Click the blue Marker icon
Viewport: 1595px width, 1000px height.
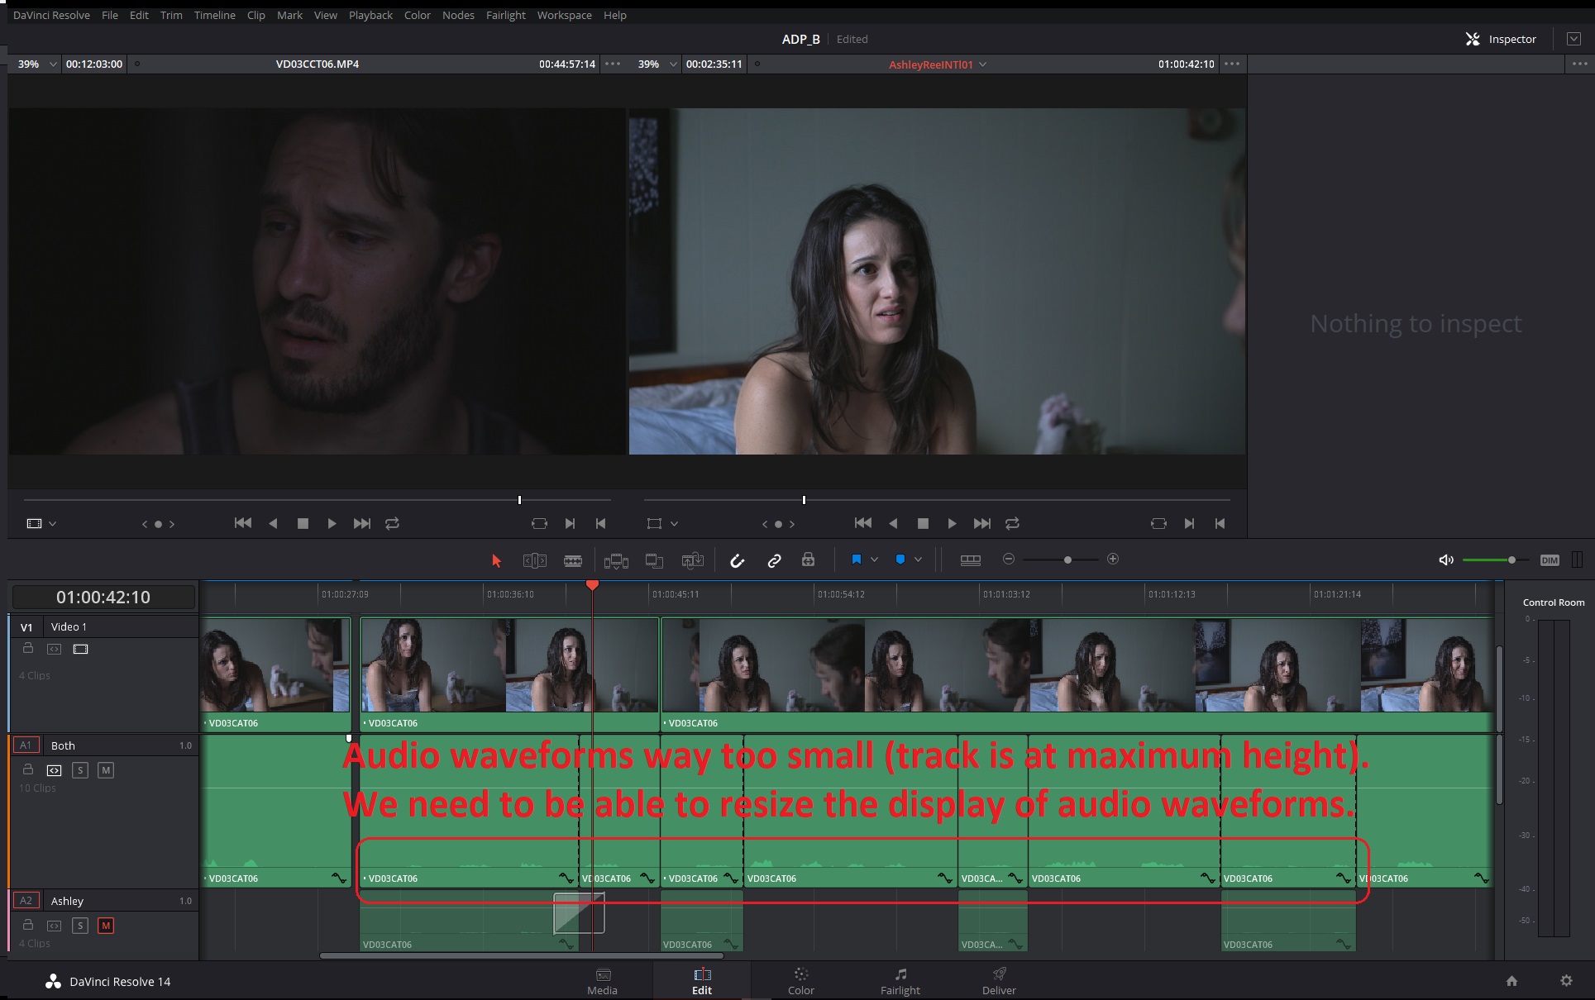[x=900, y=560]
